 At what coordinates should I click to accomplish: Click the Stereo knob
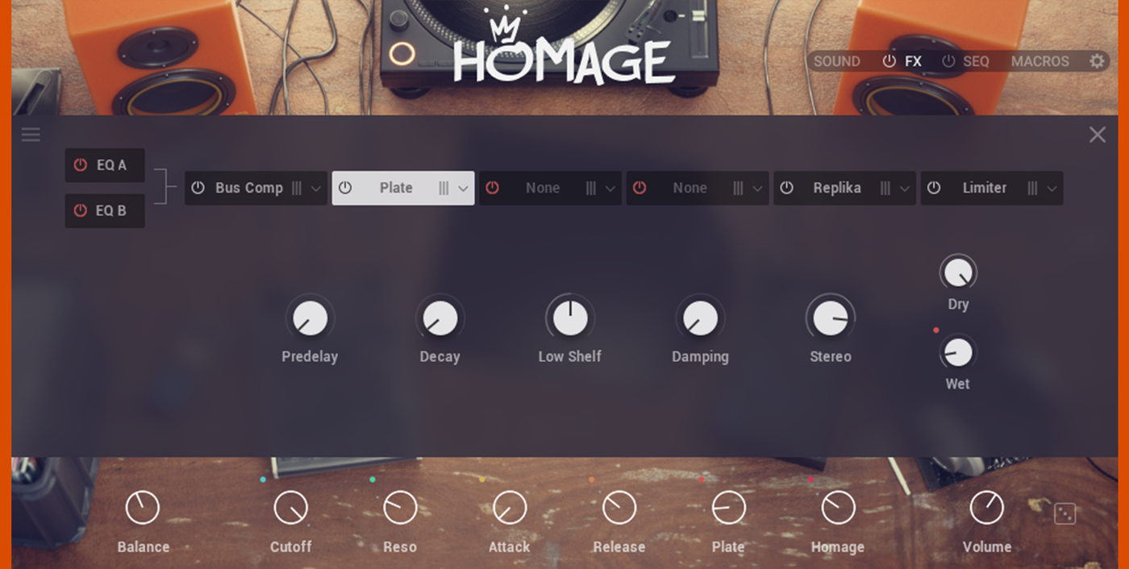pyautogui.click(x=831, y=318)
